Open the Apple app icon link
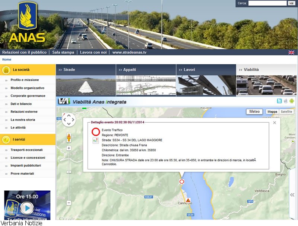The height and width of the screenshot is (226, 298). [286, 101]
